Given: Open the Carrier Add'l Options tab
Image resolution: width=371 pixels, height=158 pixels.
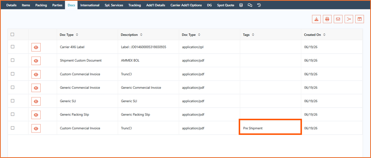Looking at the screenshot, I should pos(186,5).
